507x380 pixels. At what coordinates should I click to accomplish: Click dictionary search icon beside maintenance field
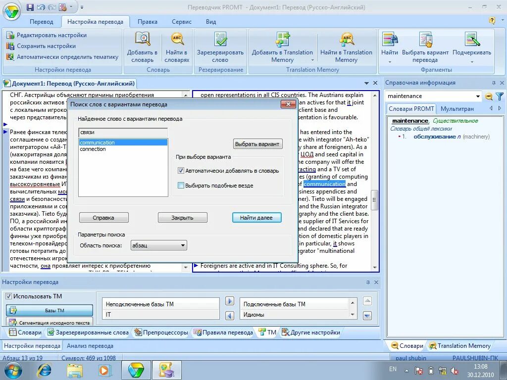tap(489, 96)
